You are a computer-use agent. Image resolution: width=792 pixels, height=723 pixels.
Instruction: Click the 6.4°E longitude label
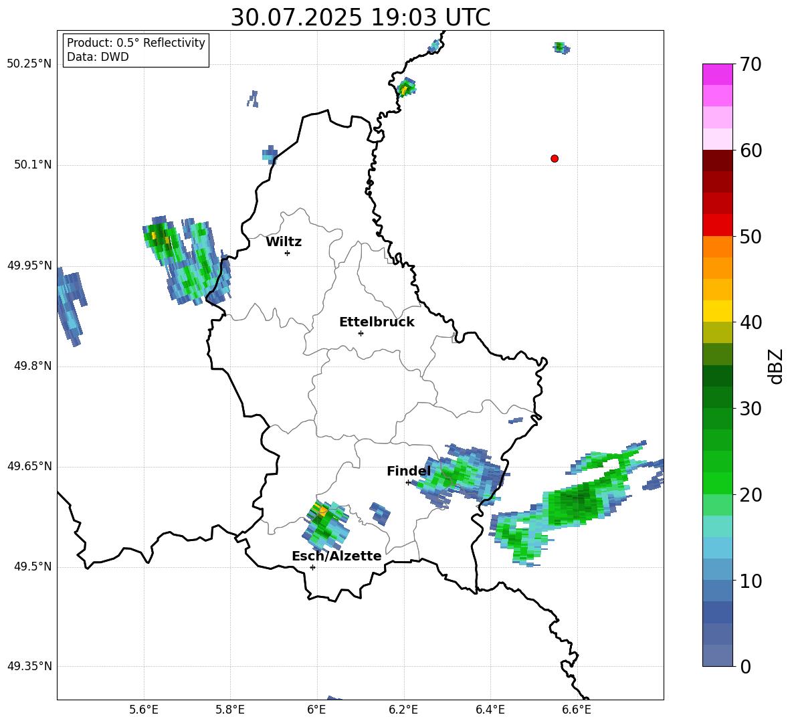pos(490,710)
